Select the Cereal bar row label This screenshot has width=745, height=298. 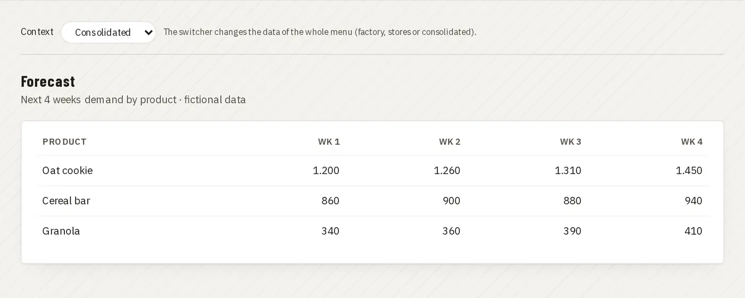pyautogui.click(x=66, y=201)
